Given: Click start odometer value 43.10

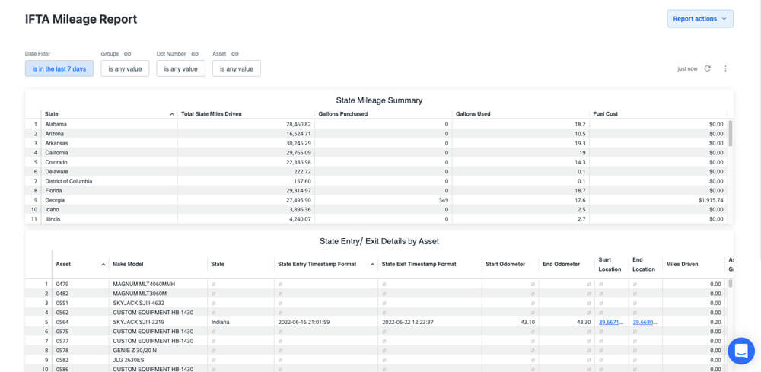Looking at the screenshot, I should click(x=527, y=322).
